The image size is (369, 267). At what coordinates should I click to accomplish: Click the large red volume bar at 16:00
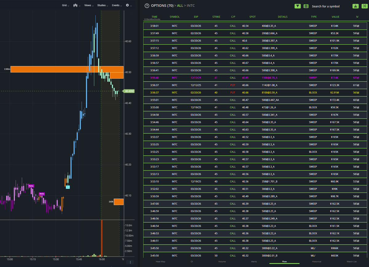[101, 238]
